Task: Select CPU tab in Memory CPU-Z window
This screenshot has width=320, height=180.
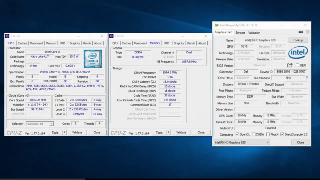Action: pyautogui.click(x=115, y=43)
